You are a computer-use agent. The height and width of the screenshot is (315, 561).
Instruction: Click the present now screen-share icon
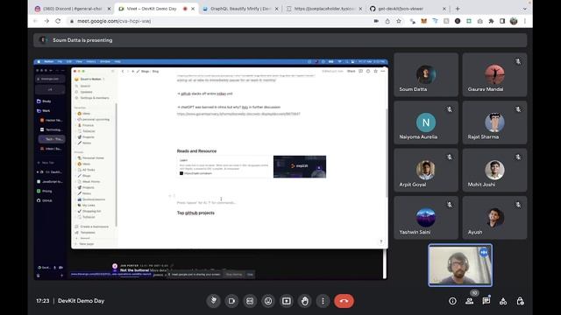point(287,301)
